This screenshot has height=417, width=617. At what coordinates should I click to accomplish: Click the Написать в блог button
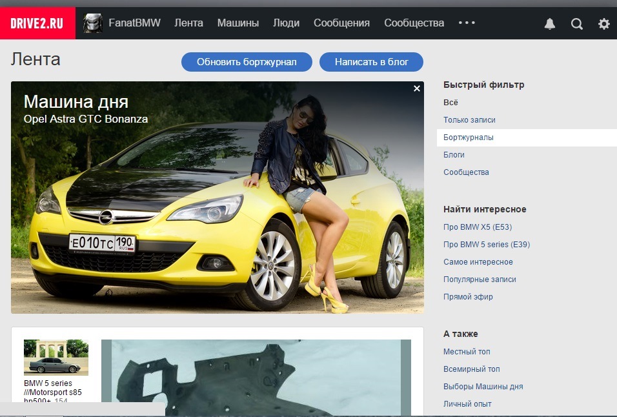coord(372,62)
